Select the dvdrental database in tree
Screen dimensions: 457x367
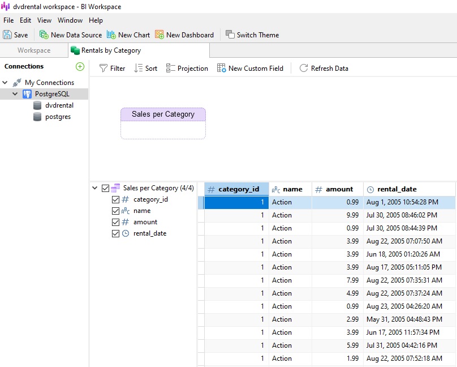point(59,105)
